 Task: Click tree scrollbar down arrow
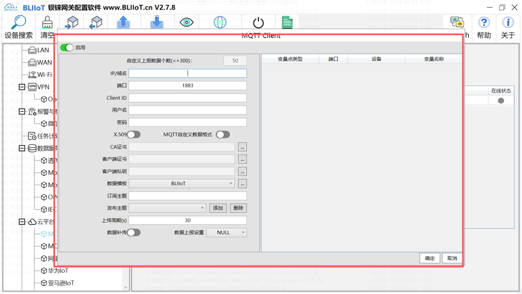126,287
